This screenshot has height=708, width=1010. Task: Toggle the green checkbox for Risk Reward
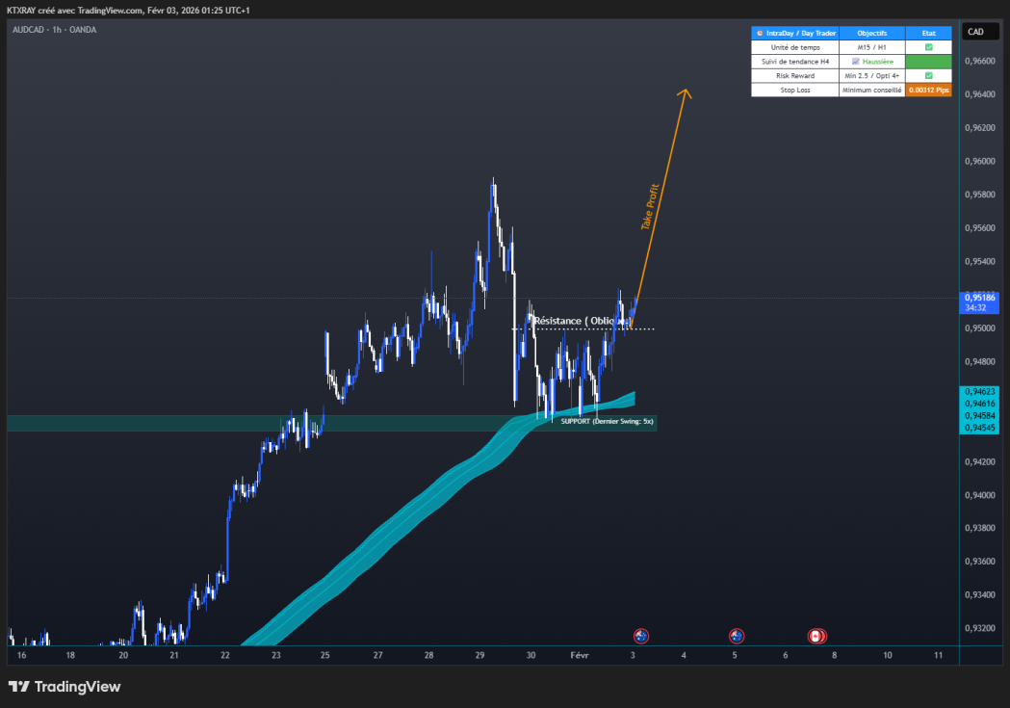coord(927,75)
